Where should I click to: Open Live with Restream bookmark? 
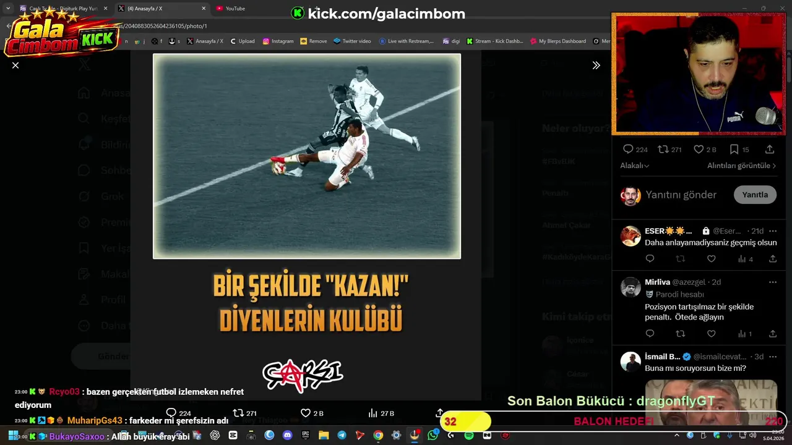[407, 41]
